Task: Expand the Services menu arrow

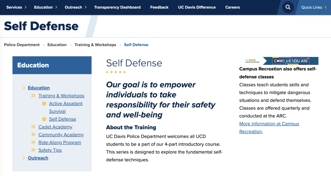Action: click(25, 7)
